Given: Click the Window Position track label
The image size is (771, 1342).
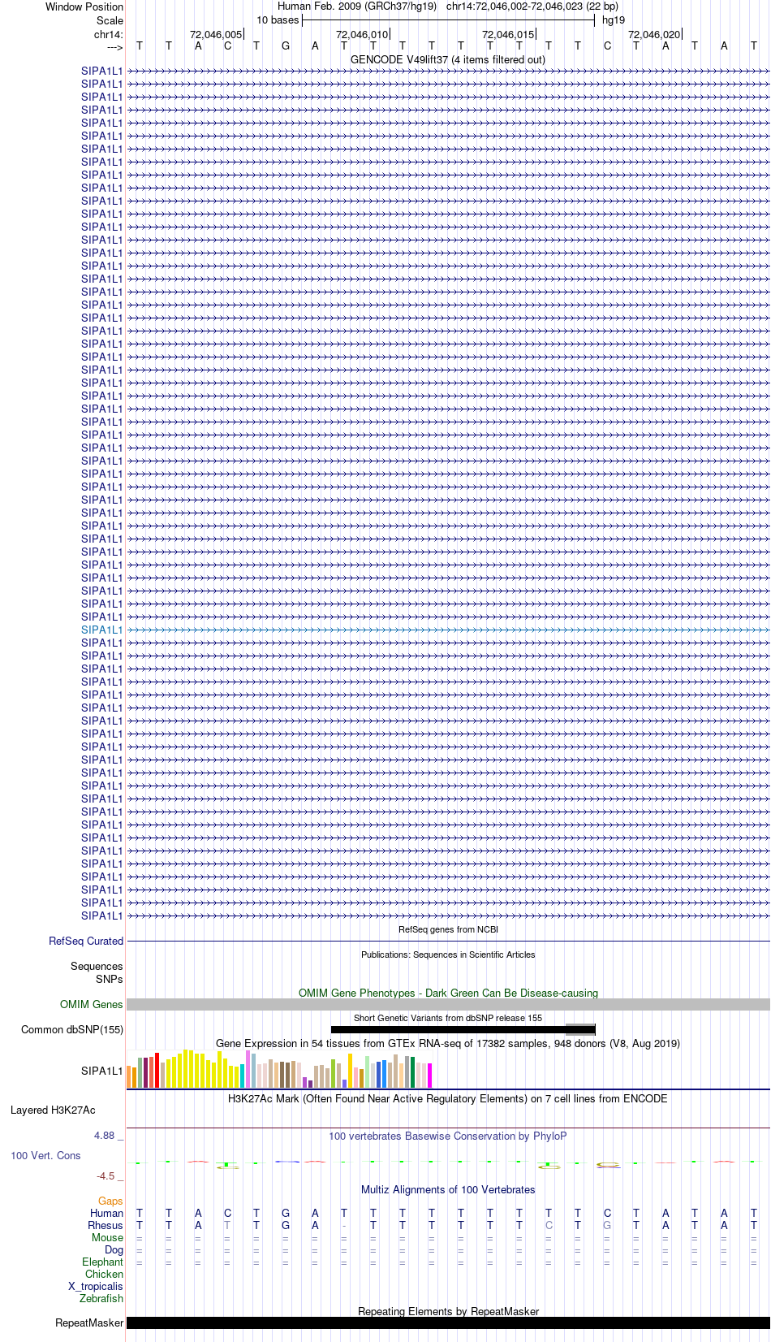Looking at the screenshot, I should (x=84, y=6).
